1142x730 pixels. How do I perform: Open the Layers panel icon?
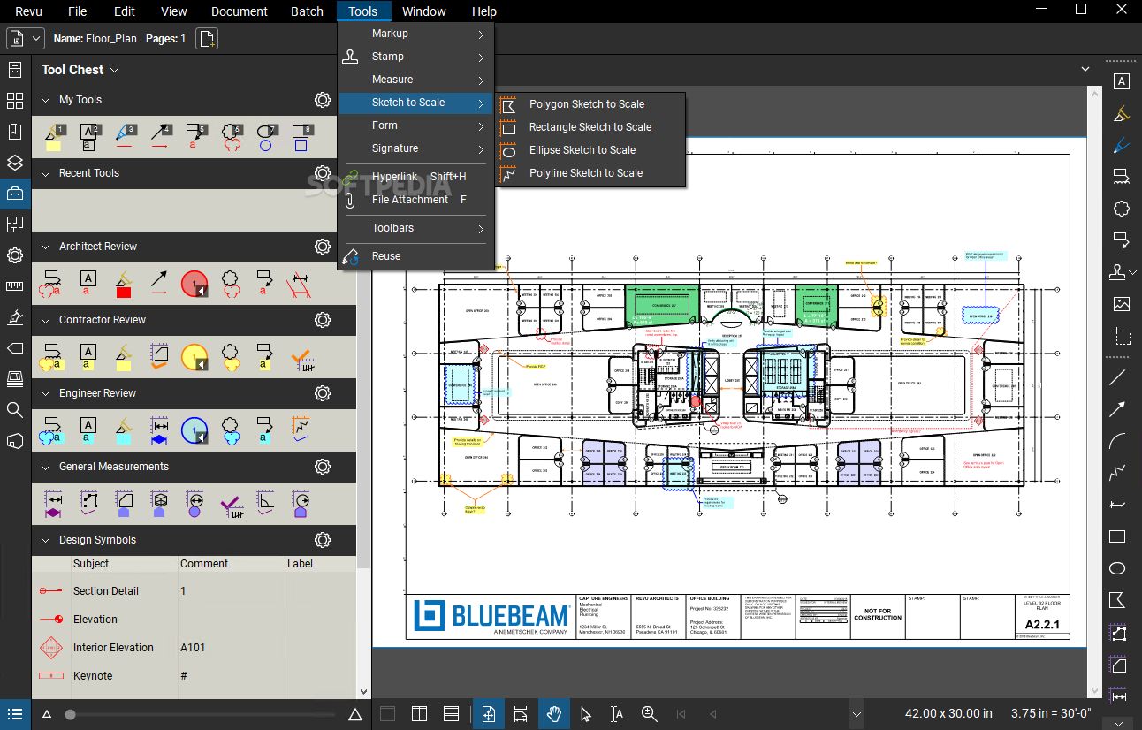[x=15, y=163]
